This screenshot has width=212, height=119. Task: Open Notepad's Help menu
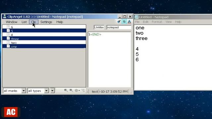coord(178,22)
